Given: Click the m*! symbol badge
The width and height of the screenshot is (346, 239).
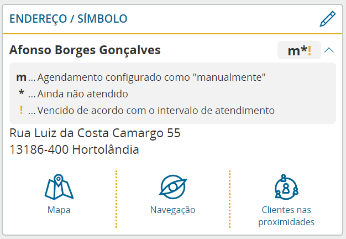Looking at the screenshot, I should (x=299, y=50).
